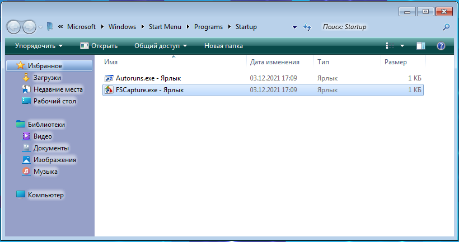The image size is (459, 242).
Task: Expand the Упорядочить dropdown menu
Action: coord(39,46)
